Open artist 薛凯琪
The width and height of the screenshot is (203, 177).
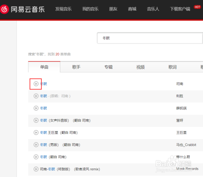click(x=181, y=108)
